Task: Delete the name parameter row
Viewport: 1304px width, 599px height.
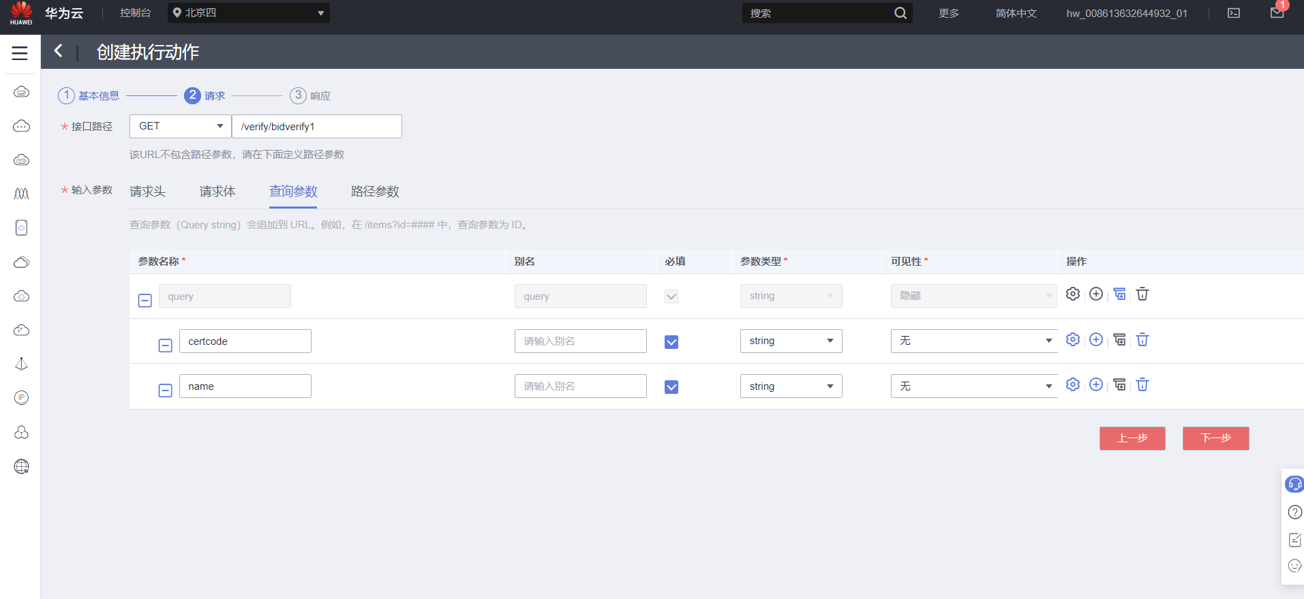Action: click(x=1142, y=384)
